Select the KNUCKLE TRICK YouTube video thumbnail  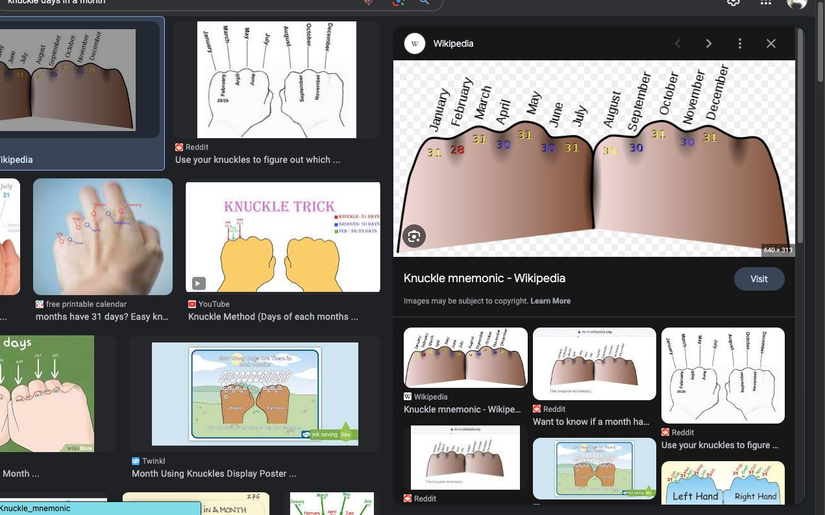pos(283,237)
